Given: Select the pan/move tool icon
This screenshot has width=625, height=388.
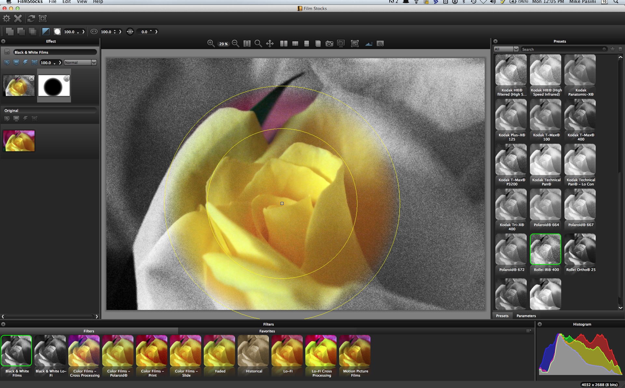Looking at the screenshot, I should point(270,43).
